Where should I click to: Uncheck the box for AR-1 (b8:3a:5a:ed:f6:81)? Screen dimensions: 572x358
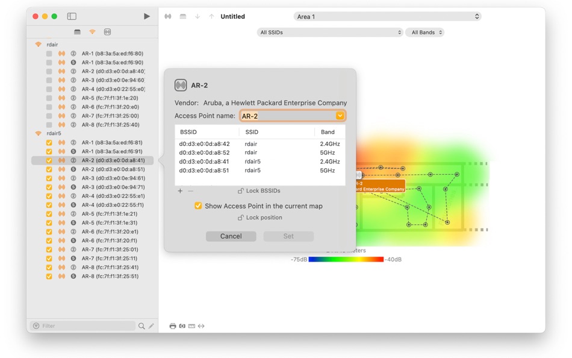tap(49, 143)
